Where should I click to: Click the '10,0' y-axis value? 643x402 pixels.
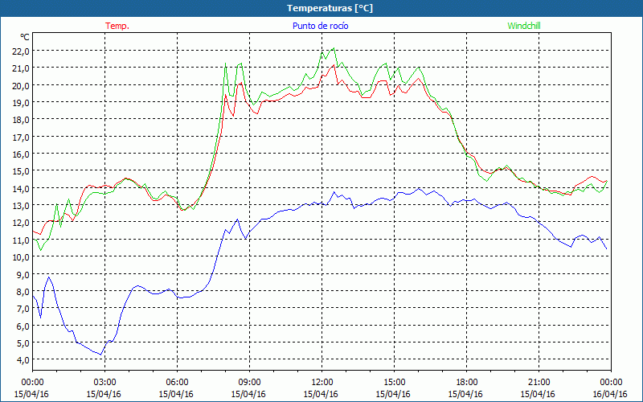[21, 257]
